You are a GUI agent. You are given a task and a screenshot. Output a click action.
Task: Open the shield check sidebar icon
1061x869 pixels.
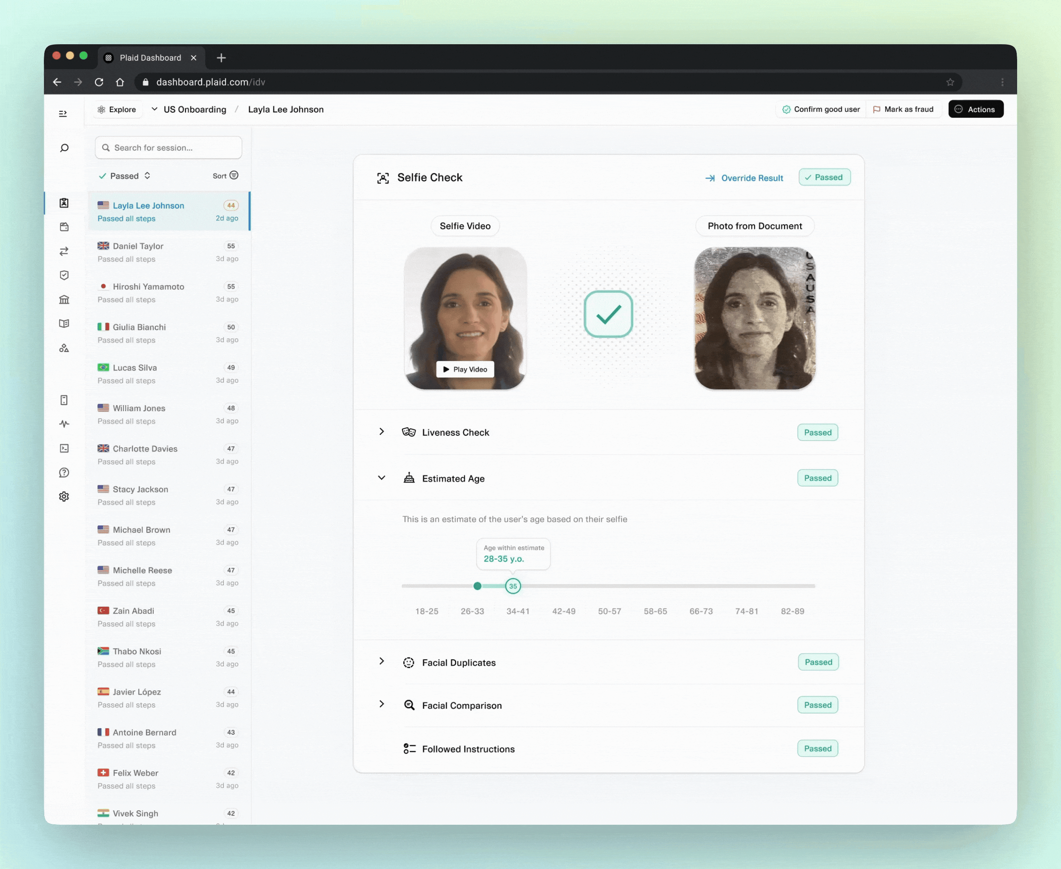point(64,275)
